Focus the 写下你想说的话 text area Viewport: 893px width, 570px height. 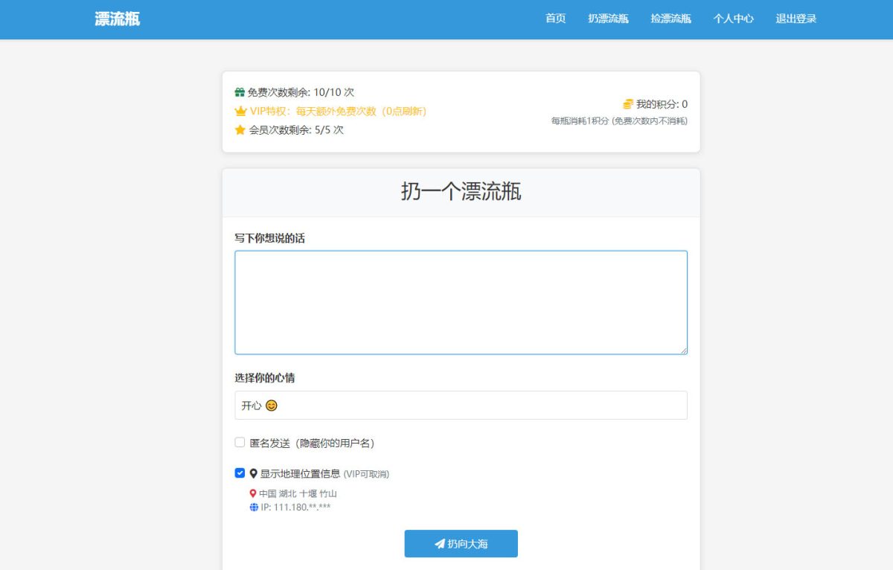tap(461, 302)
